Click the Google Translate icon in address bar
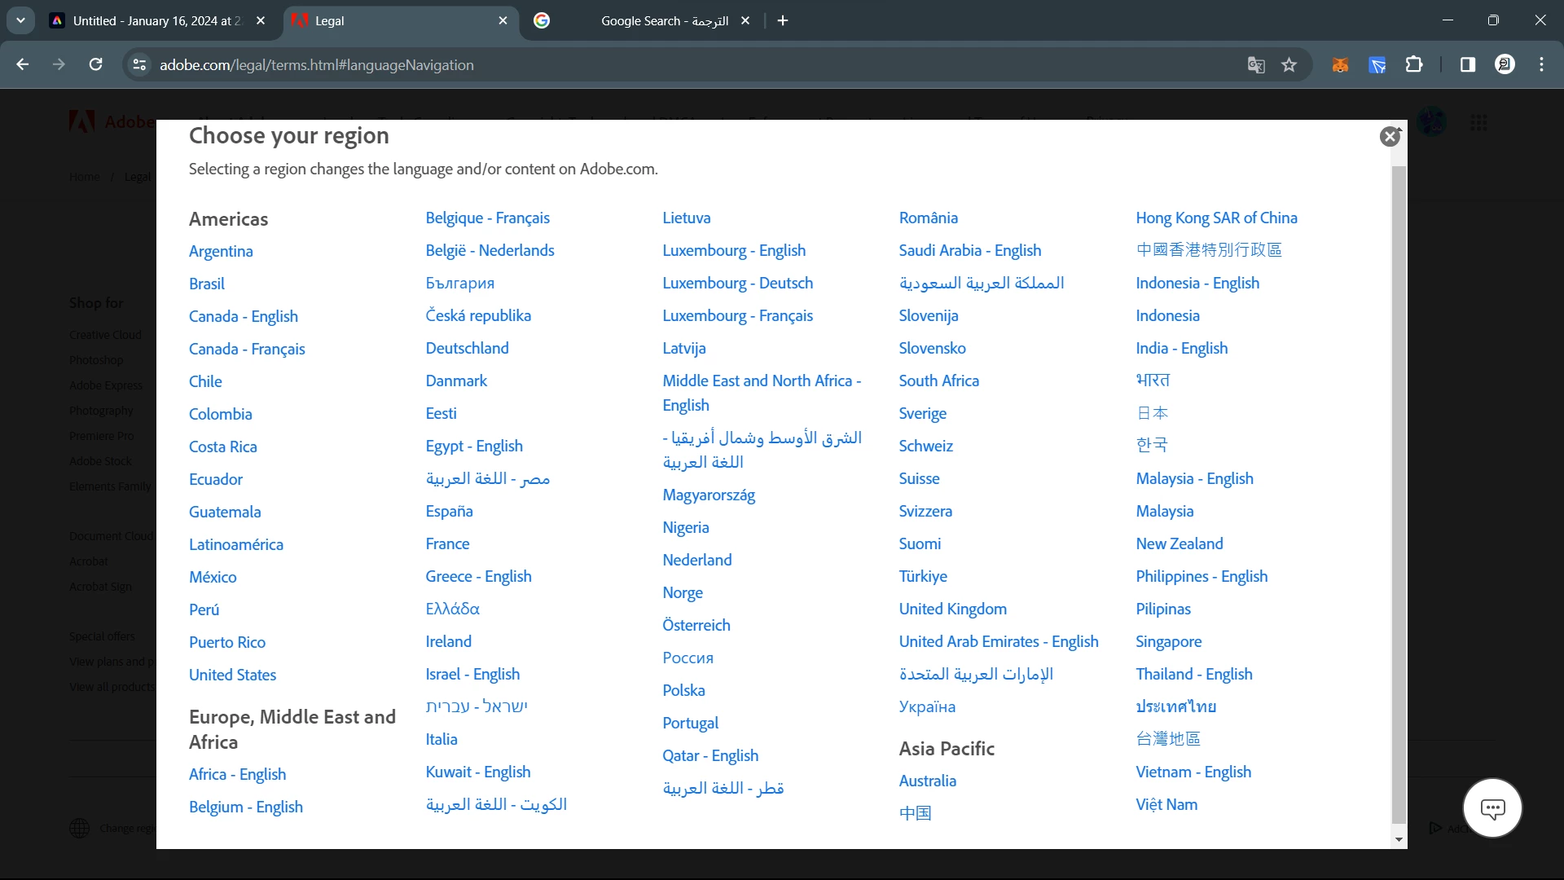This screenshot has width=1564, height=880. click(x=1255, y=65)
